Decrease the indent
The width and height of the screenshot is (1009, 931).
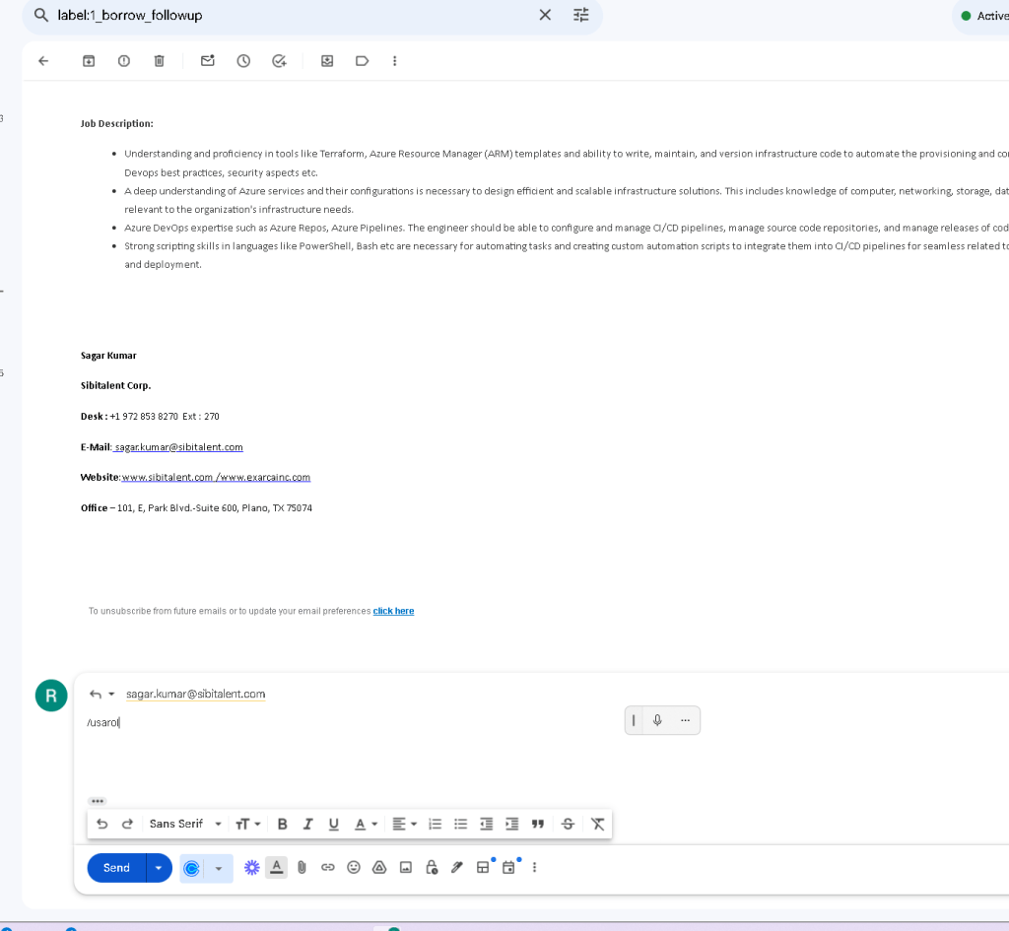pyautogui.click(x=487, y=825)
